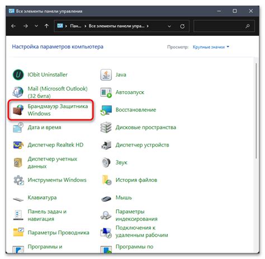Image resolution: width=265 pixels, height=259 pixels.
Task: Click the Дисковые пространства drives icon
Action: click(106, 127)
